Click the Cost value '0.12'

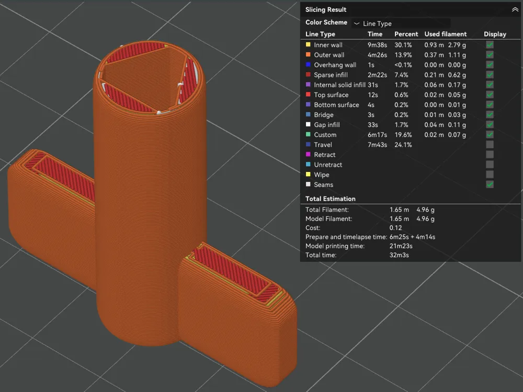point(395,228)
